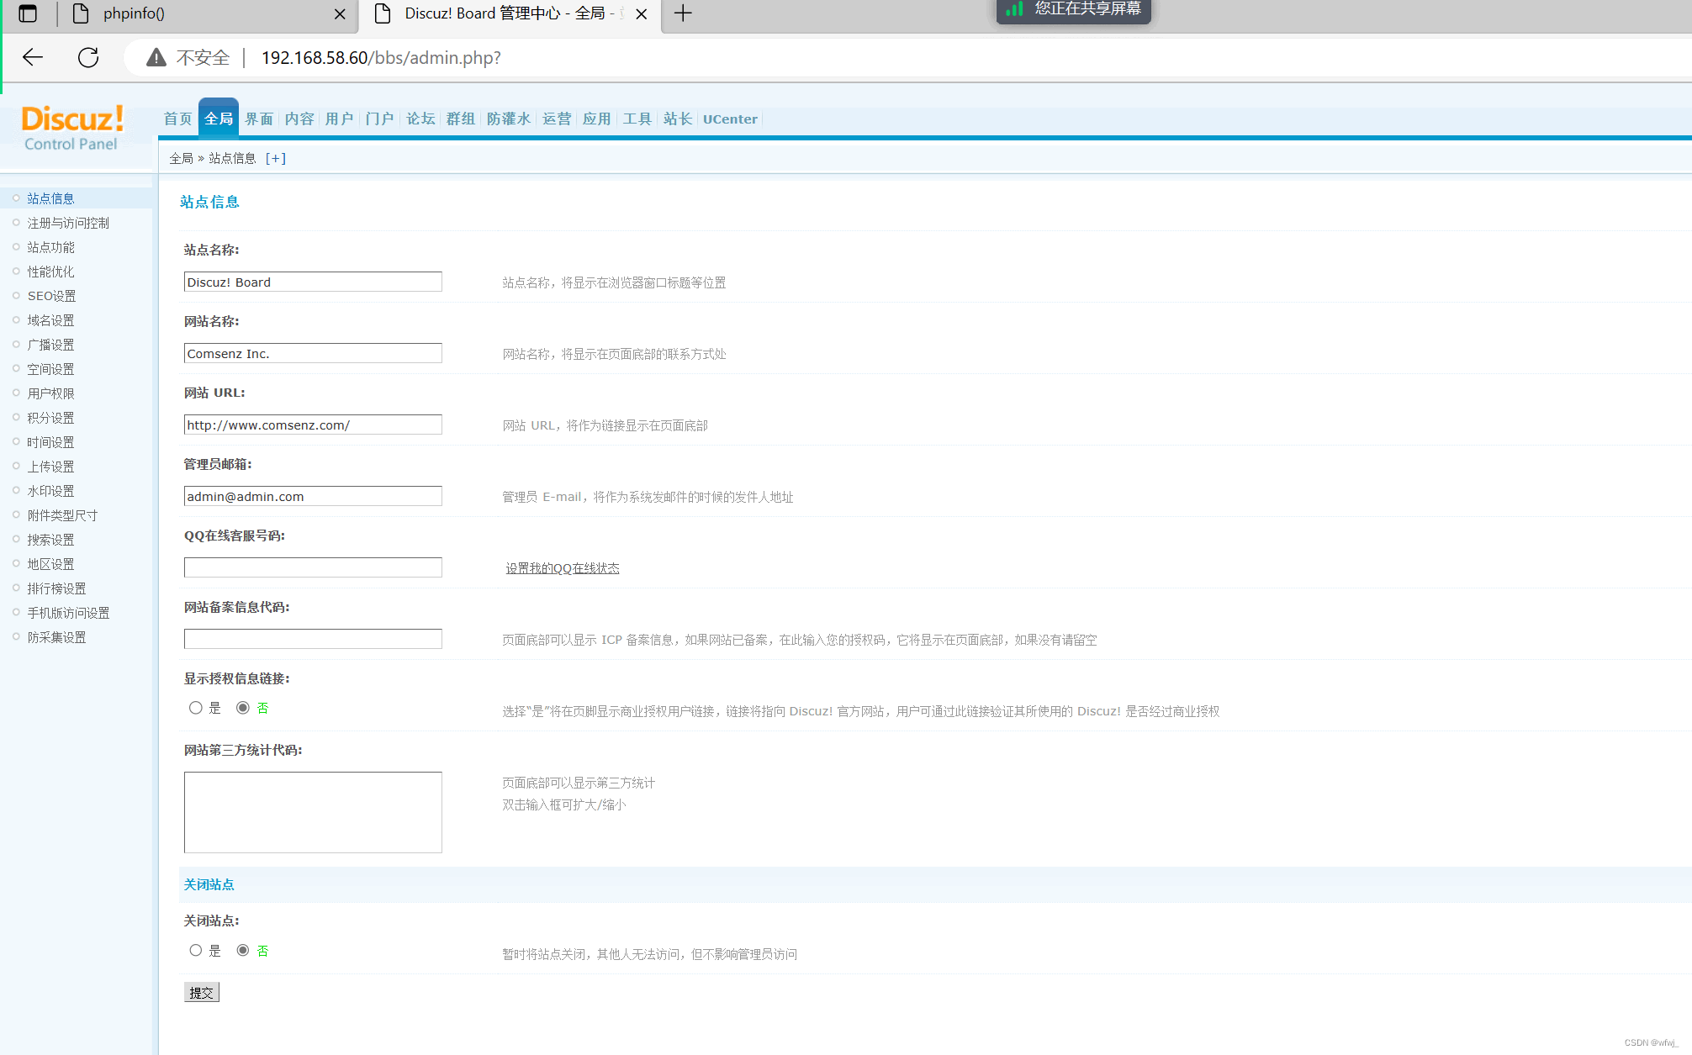Open 防采集设置 in the sidebar
Image resolution: width=1692 pixels, height=1055 pixels.
pos(56,637)
